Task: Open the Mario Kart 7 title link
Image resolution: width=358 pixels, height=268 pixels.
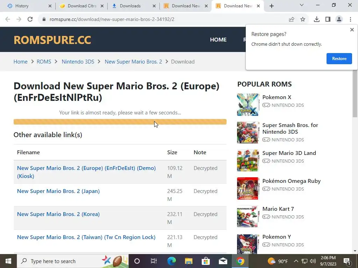Action: coord(278,209)
